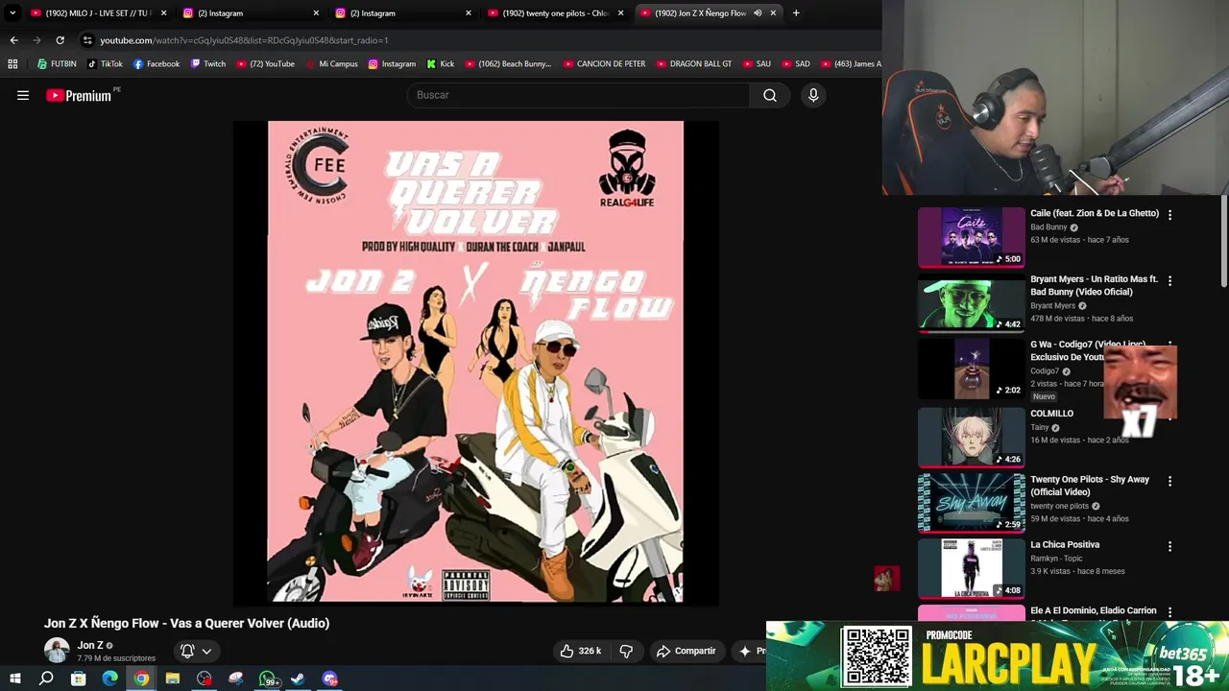Open Caile feat. Zion thumbnail

pyautogui.click(x=972, y=237)
